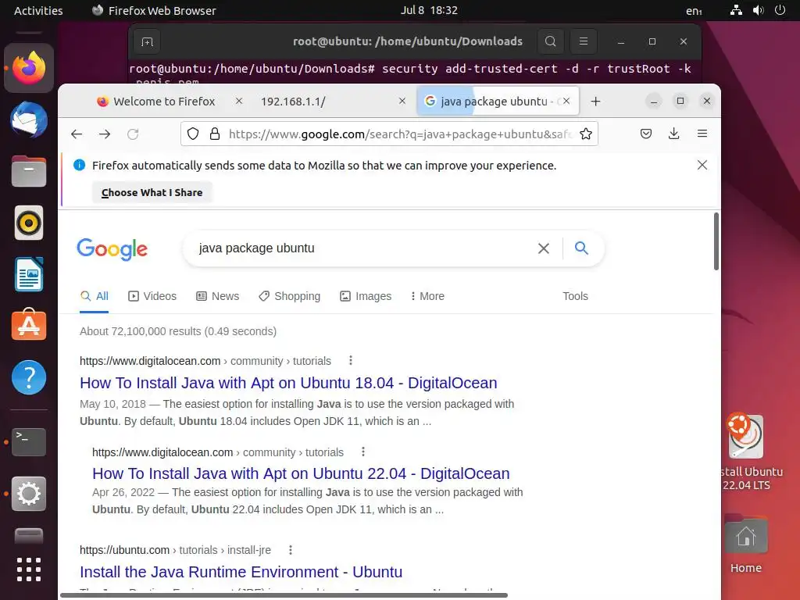This screenshot has height=600, width=800.
Task: Open the Save to Pocket icon
Action: pyautogui.click(x=646, y=134)
